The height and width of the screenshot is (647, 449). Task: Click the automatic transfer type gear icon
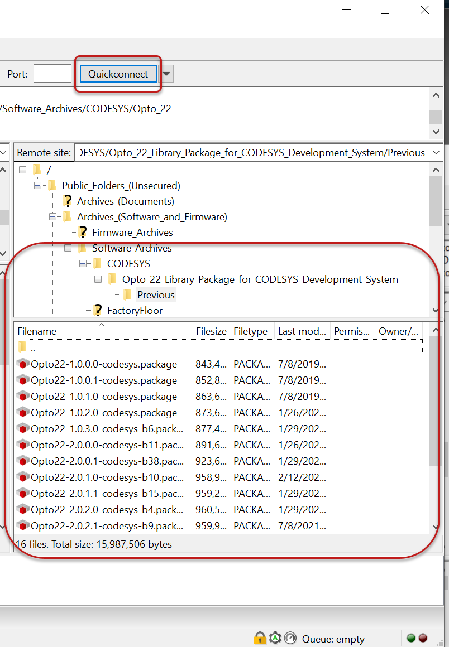click(x=275, y=638)
